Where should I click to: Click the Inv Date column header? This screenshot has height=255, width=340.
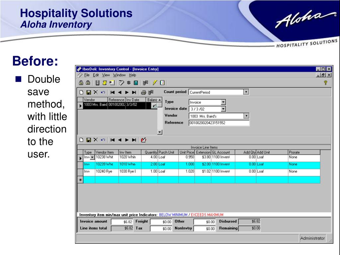click(x=135, y=100)
